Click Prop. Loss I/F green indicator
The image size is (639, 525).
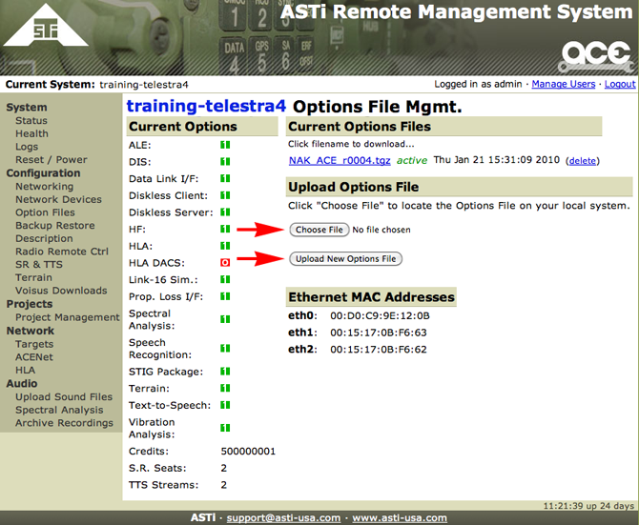pos(225,296)
